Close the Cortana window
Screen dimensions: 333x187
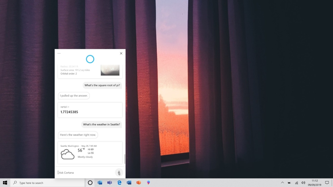tap(121, 54)
